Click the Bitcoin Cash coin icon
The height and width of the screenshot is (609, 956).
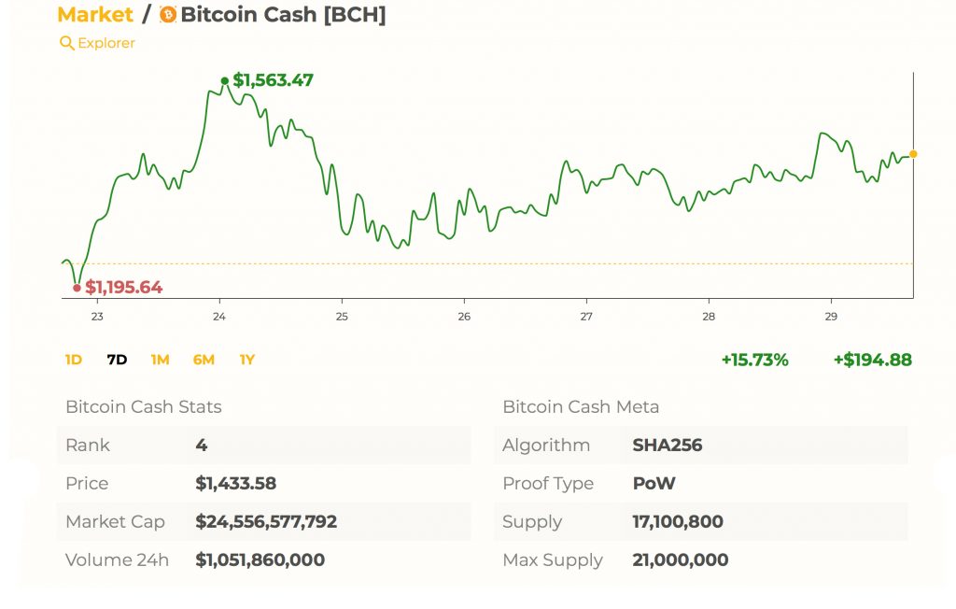(169, 15)
